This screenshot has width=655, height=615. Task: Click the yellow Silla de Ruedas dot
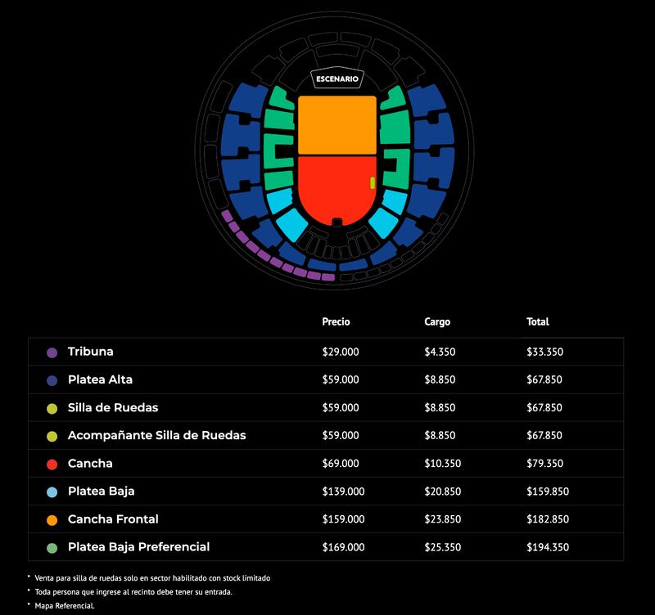tap(52, 408)
